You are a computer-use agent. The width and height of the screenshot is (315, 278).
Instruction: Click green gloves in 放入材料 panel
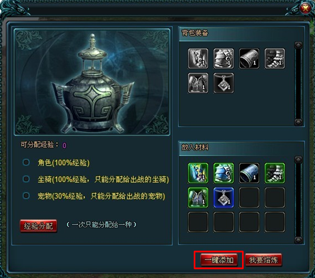pyautogui.click(x=275, y=173)
